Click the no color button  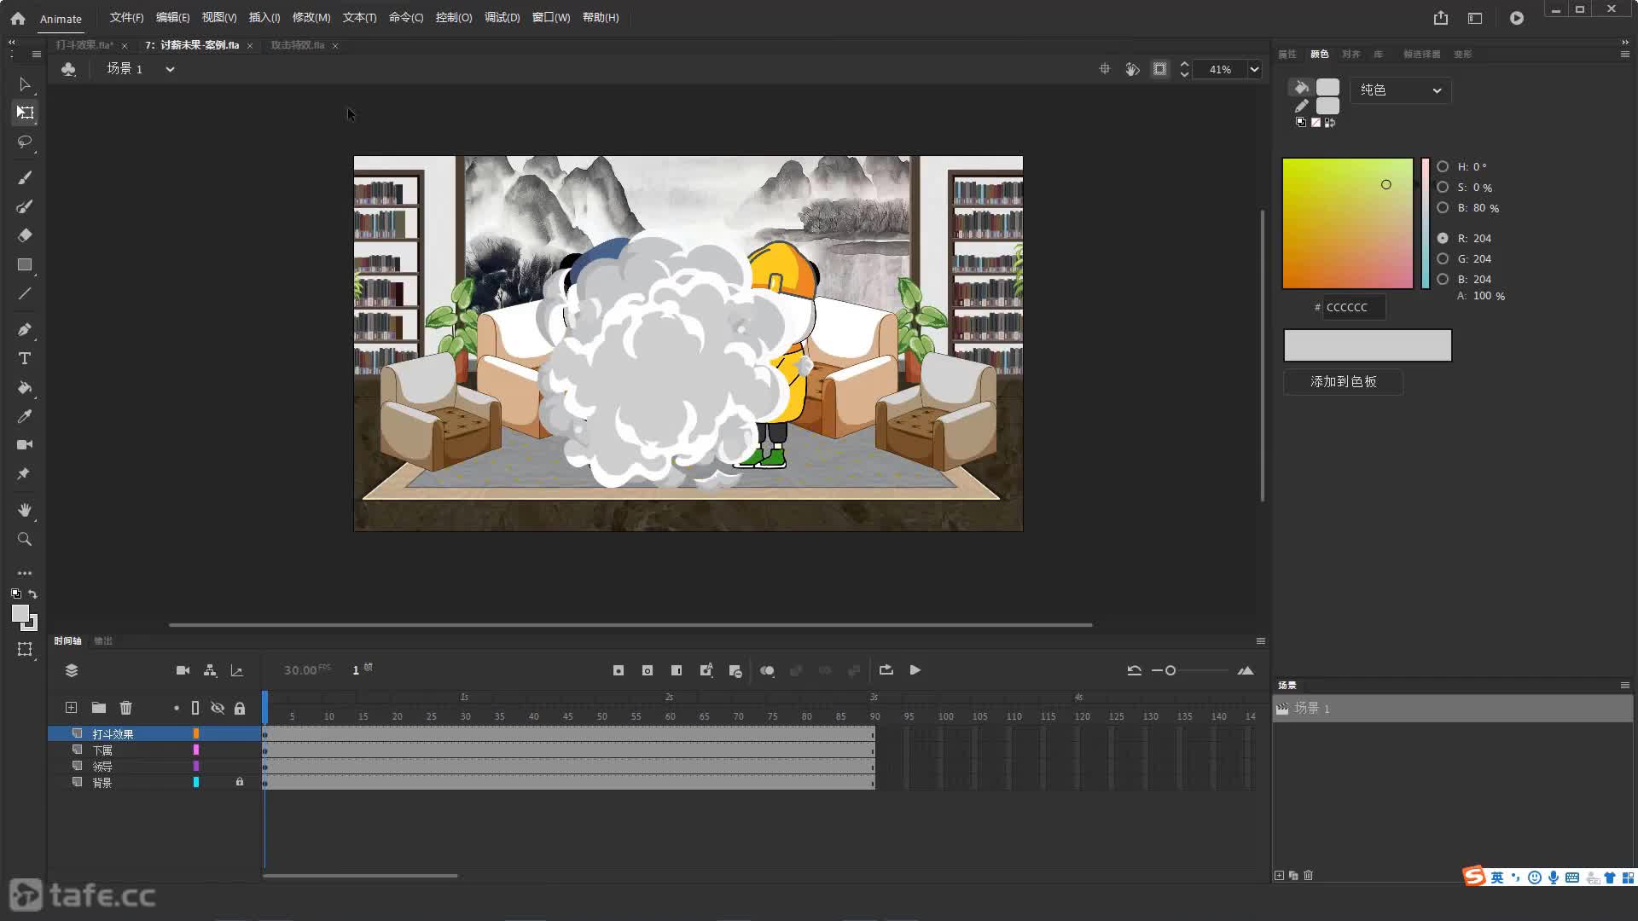pyautogui.click(x=1316, y=123)
